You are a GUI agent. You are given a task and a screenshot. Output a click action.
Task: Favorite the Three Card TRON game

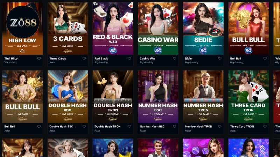[x=265, y=126]
